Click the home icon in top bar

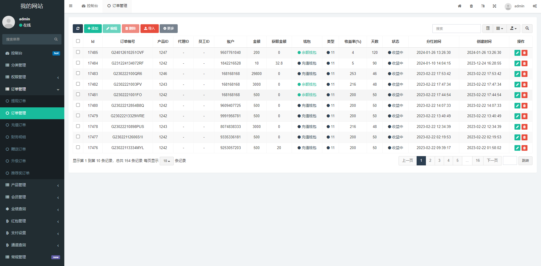click(x=459, y=6)
